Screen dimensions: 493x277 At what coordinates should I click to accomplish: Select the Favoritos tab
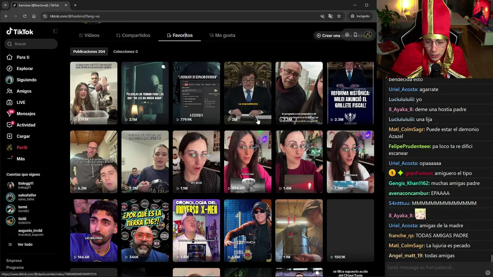coord(179,35)
